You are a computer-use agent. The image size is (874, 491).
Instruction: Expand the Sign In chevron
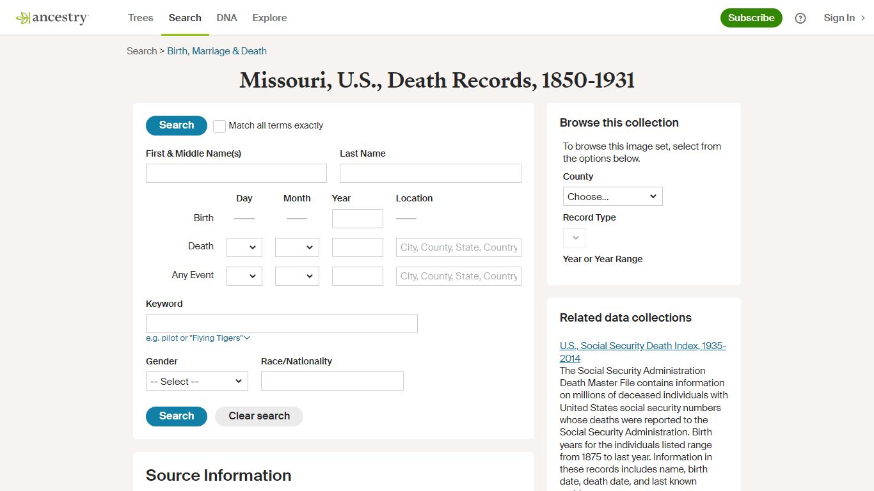pyautogui.click(x=862, y=18)
